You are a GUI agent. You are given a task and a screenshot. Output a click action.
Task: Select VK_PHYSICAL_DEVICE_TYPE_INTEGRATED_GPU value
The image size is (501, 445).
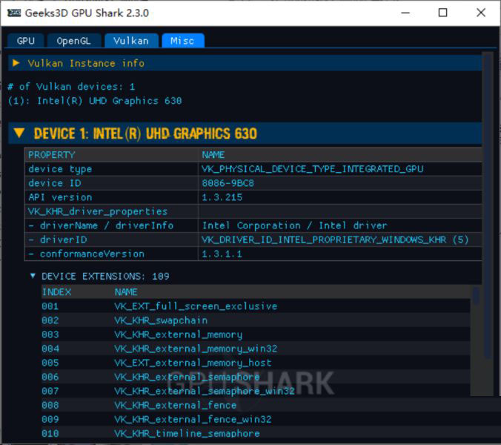pyautogui.click(x=312, y=169)
